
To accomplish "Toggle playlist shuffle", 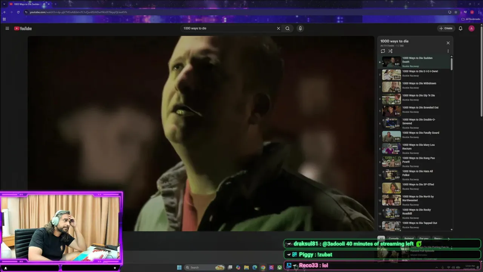I will [x=391, y=51].
